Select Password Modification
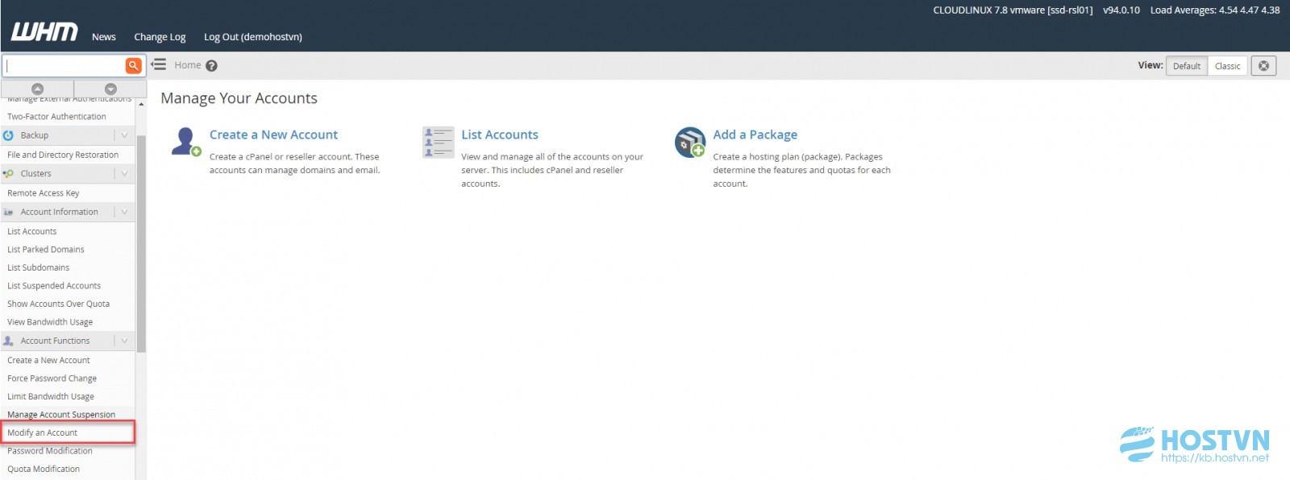The image size is (1290, 480). 50,451
